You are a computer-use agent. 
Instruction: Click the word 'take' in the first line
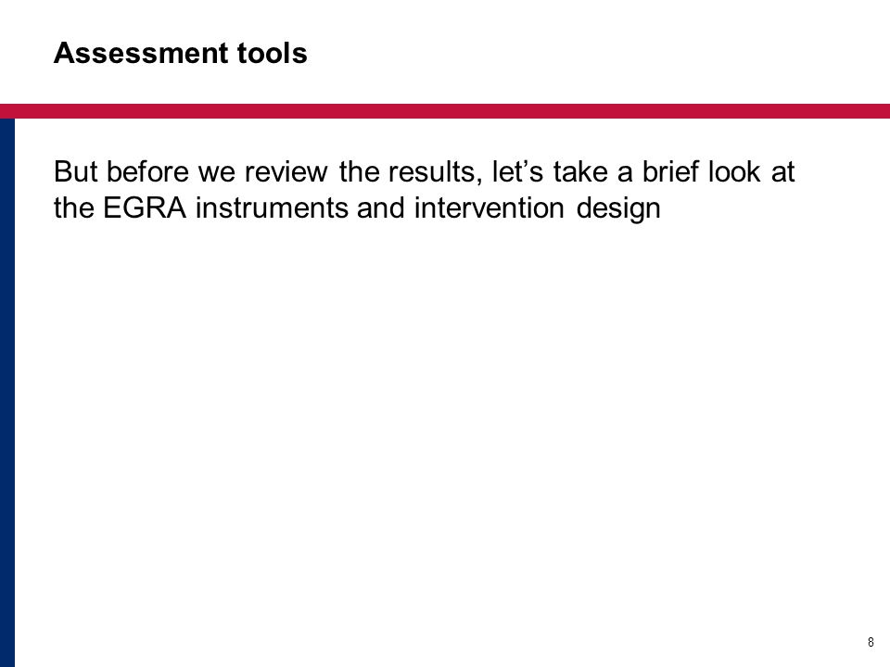580,171
